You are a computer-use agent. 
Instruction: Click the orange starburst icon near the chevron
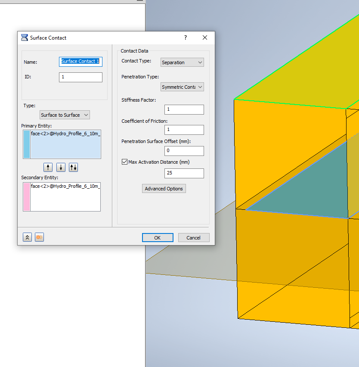[39, 237]
